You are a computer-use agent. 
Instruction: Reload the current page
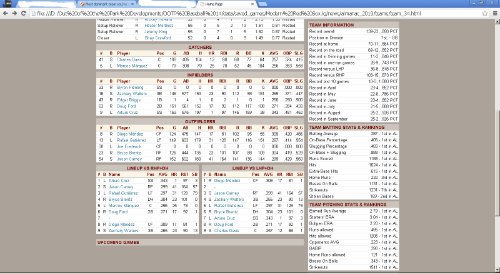[x=24, y=13]
